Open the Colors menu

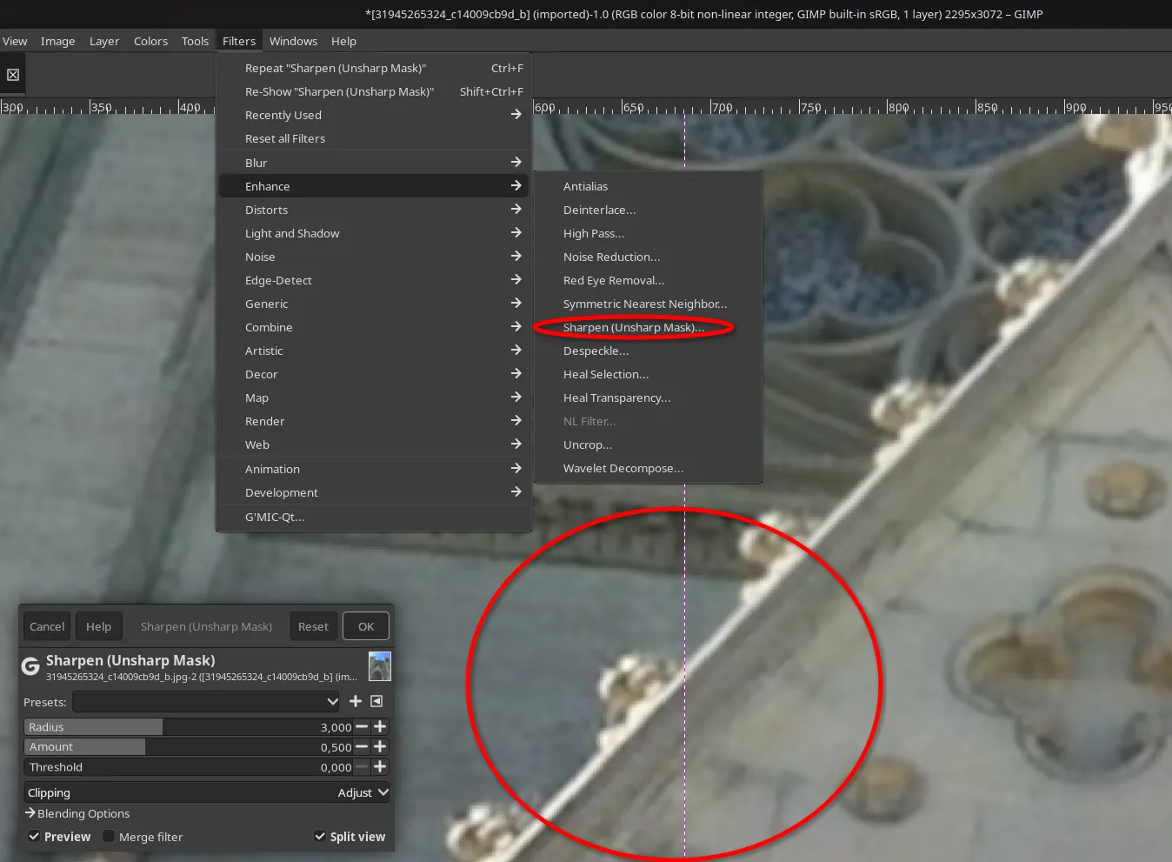coord(150,41)
